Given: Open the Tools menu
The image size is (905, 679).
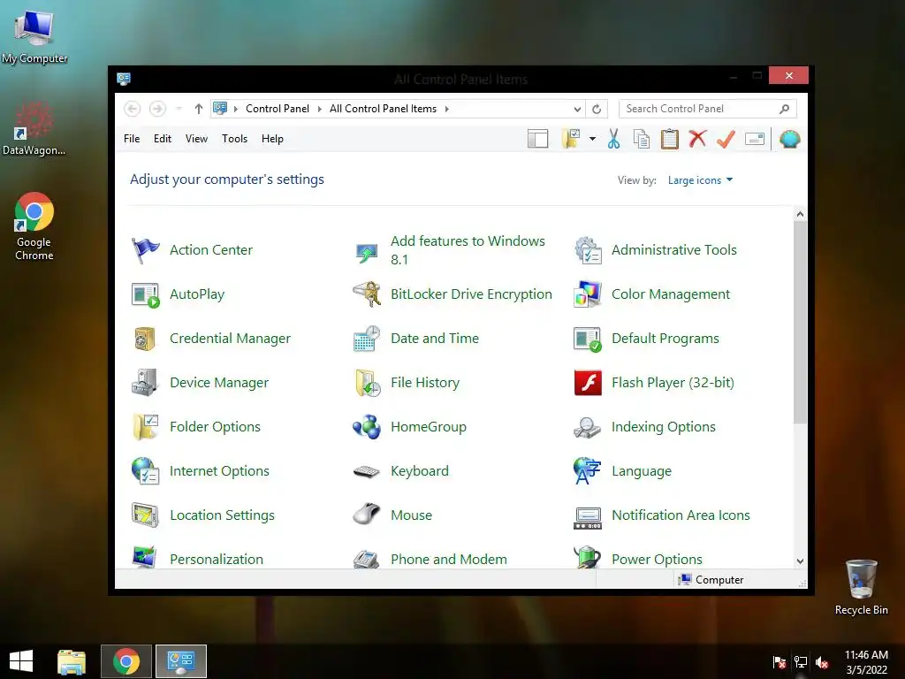Looking at the screenshot, I should (234, 139).
